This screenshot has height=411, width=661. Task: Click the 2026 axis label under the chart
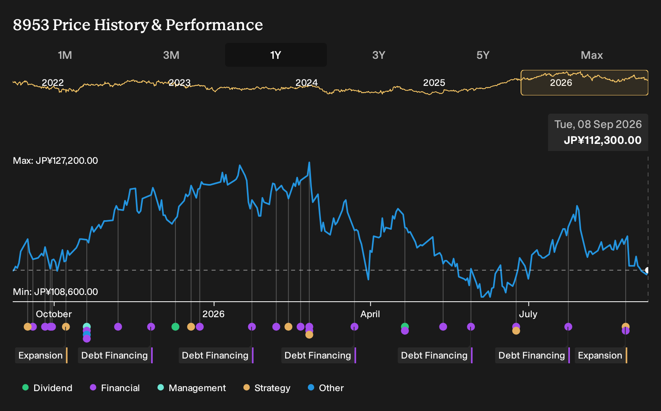click(214, 314)
